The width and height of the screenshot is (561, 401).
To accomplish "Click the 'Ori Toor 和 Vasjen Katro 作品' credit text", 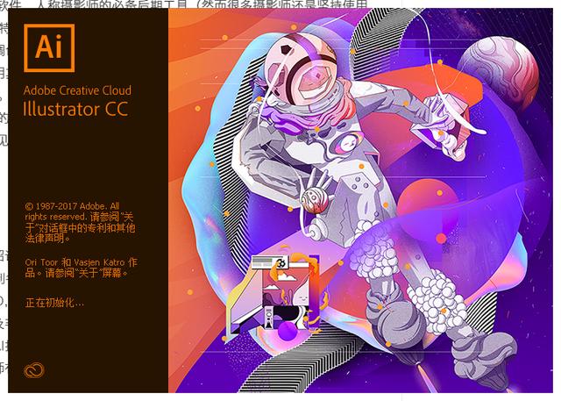I will coord(81,268).
